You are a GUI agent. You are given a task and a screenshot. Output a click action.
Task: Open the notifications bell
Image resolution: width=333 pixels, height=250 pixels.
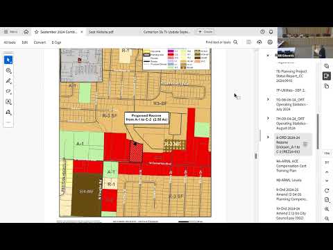(x=271, y=32)
